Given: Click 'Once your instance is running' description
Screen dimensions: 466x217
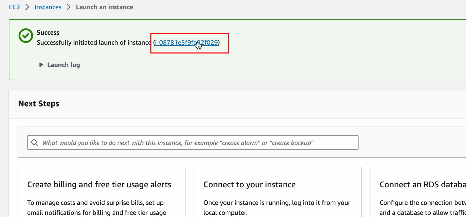Looking at the screenshot, I should pyautogui.click(x=277, y=207).
